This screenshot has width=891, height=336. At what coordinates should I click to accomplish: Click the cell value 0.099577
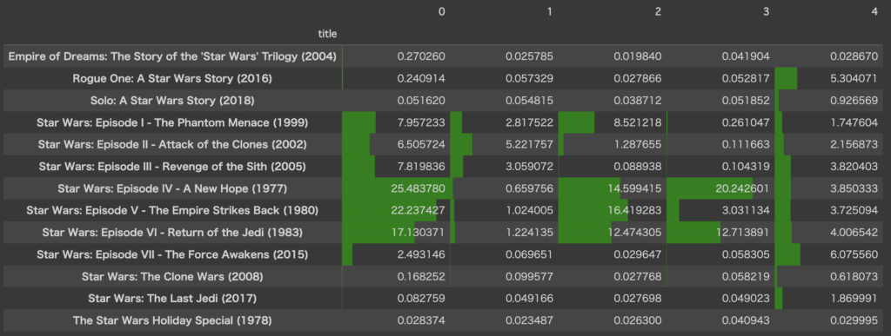530,276
